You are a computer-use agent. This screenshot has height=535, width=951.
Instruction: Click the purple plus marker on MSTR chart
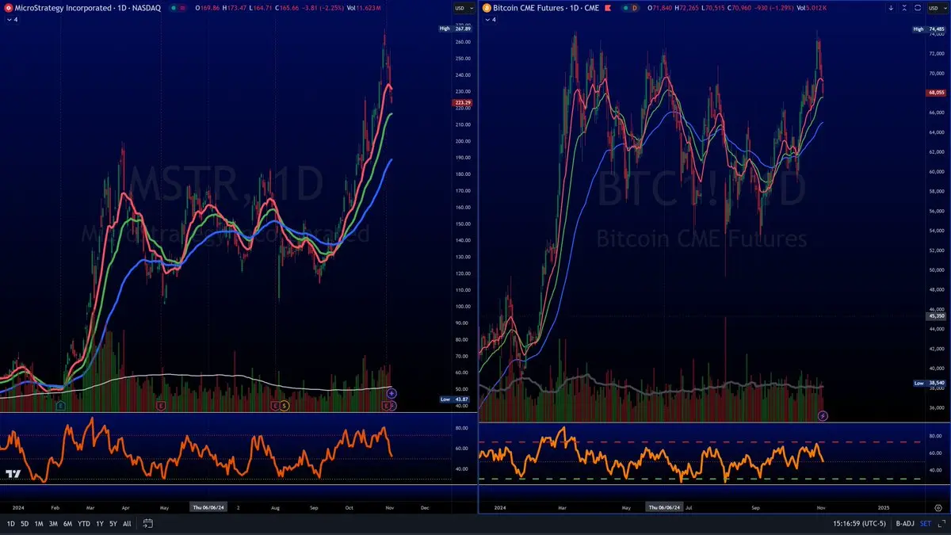391,393
